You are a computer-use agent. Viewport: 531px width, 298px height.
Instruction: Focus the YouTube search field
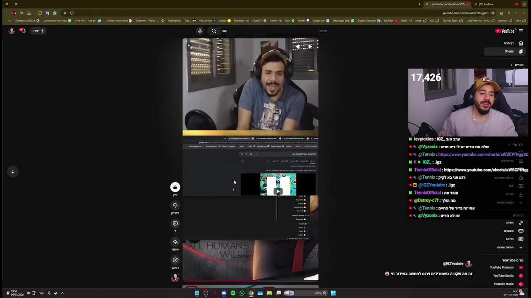tap(276, 31)
